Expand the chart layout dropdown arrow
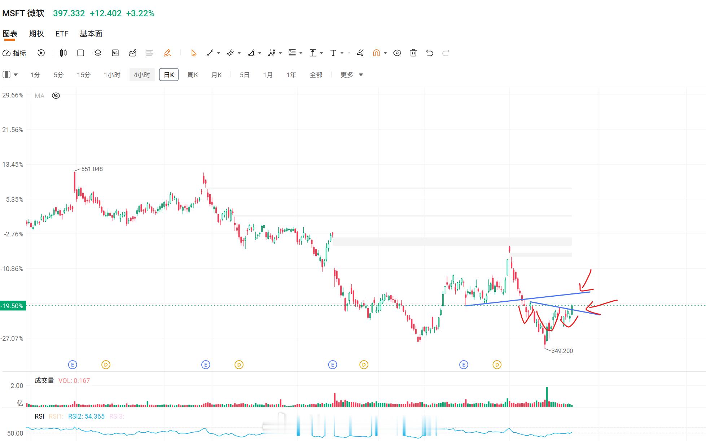706x441 pixels. click(x=16, y=75)
